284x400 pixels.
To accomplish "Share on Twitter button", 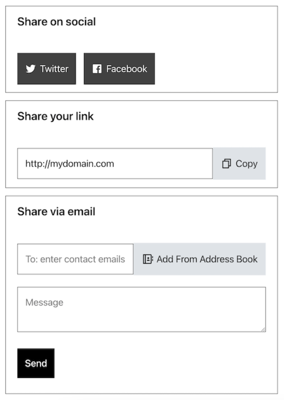I will 47,69.
